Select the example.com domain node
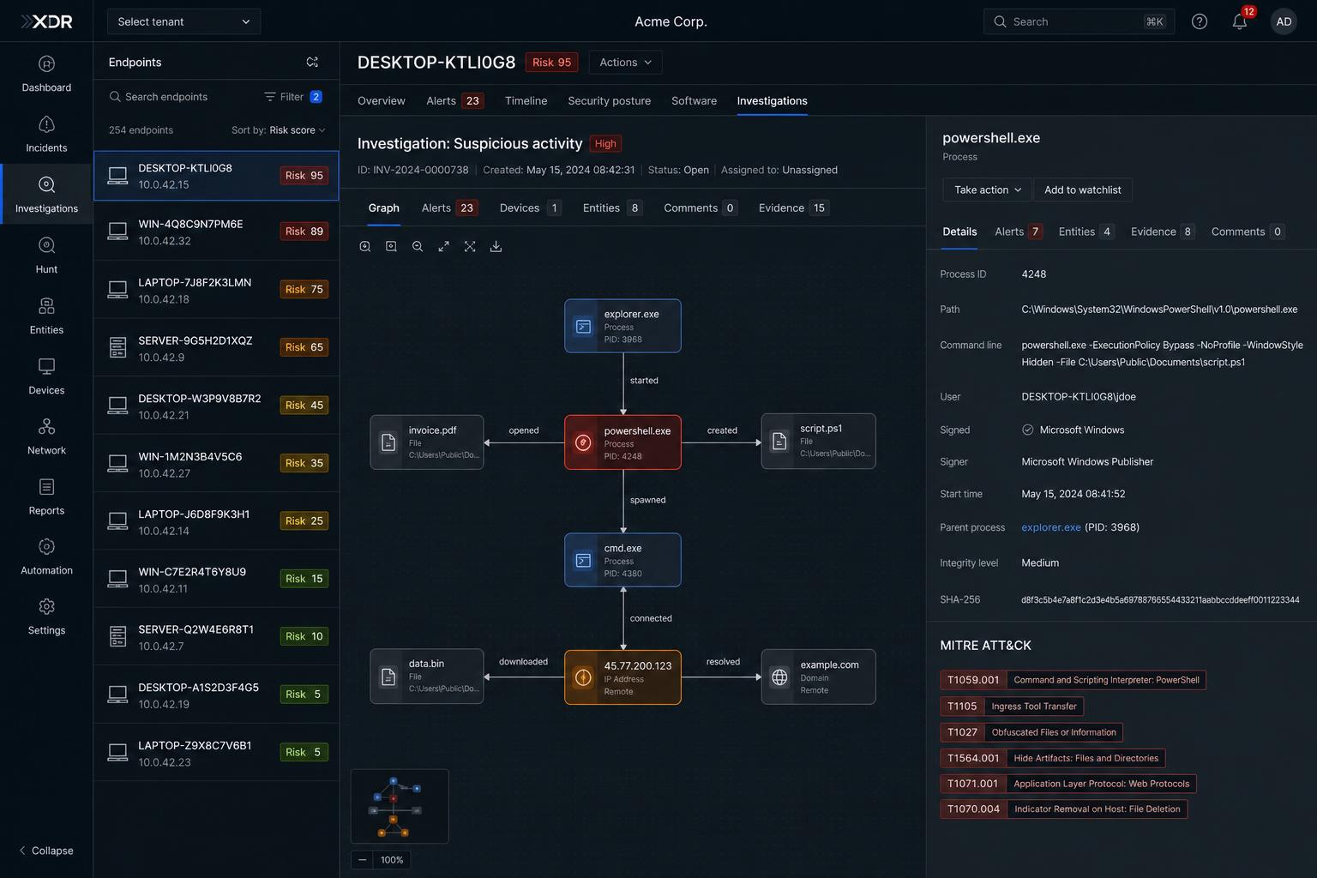The width and height of the screenshot is (1317, 878). 818,677
